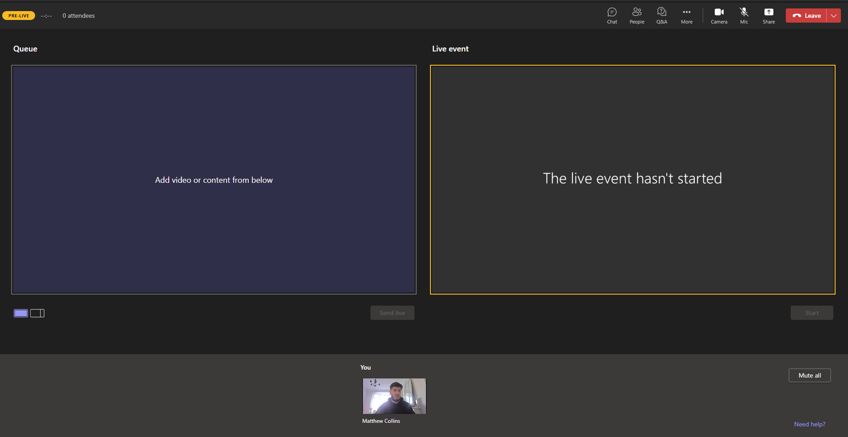Image resolution: width=848 pixels, height=437 pixels.
Task: Open the Need help? link
Action: point(809,424)
